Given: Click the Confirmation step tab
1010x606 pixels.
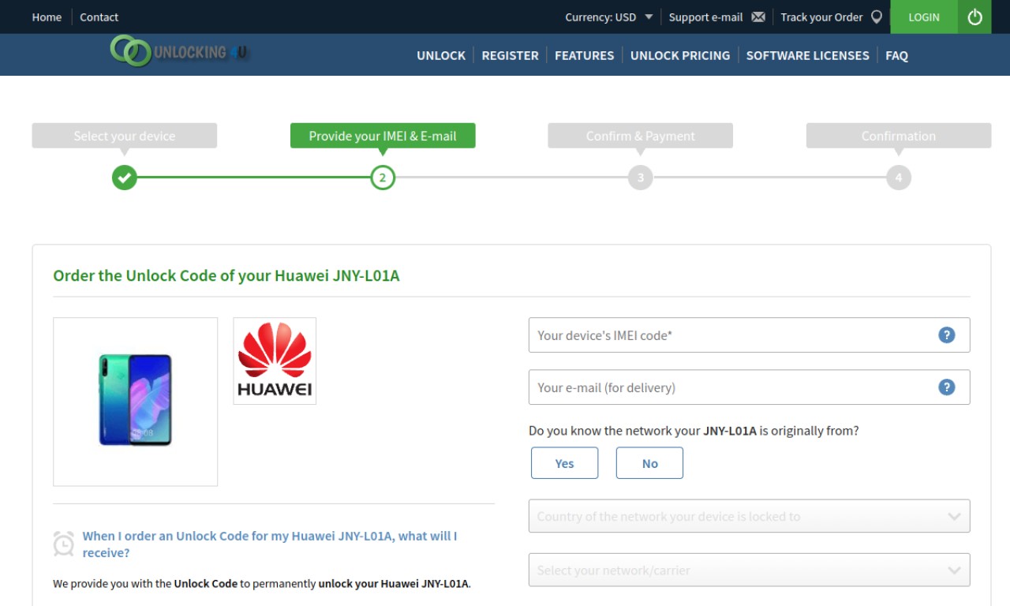Looking at the screenshot, I should 899,136.
